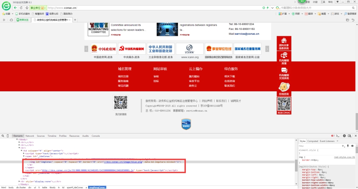This screenshot has width=358, height=189.
Task: Open the skin shirt icon in title bar
Action: [337, 2]
